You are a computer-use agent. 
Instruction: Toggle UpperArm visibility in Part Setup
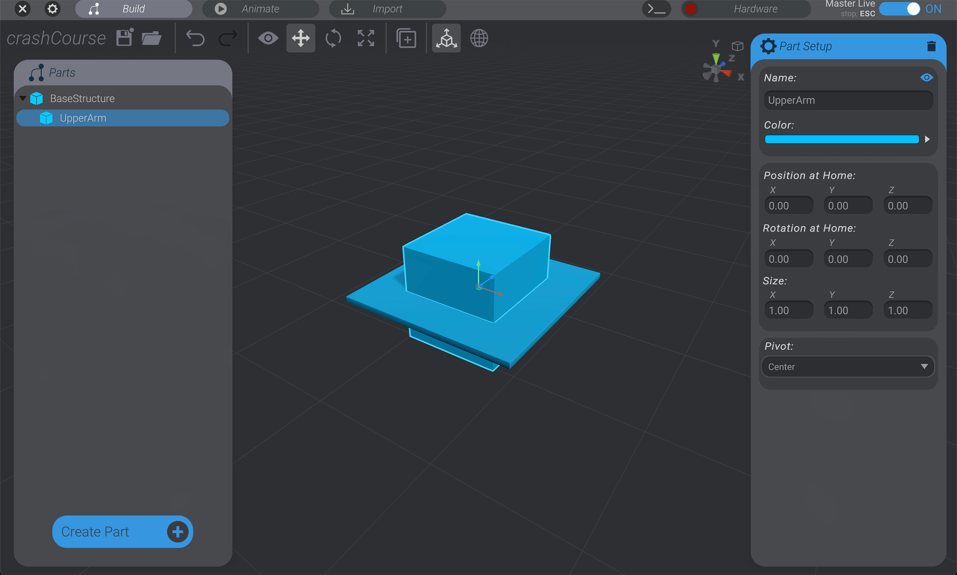point(927,77)
